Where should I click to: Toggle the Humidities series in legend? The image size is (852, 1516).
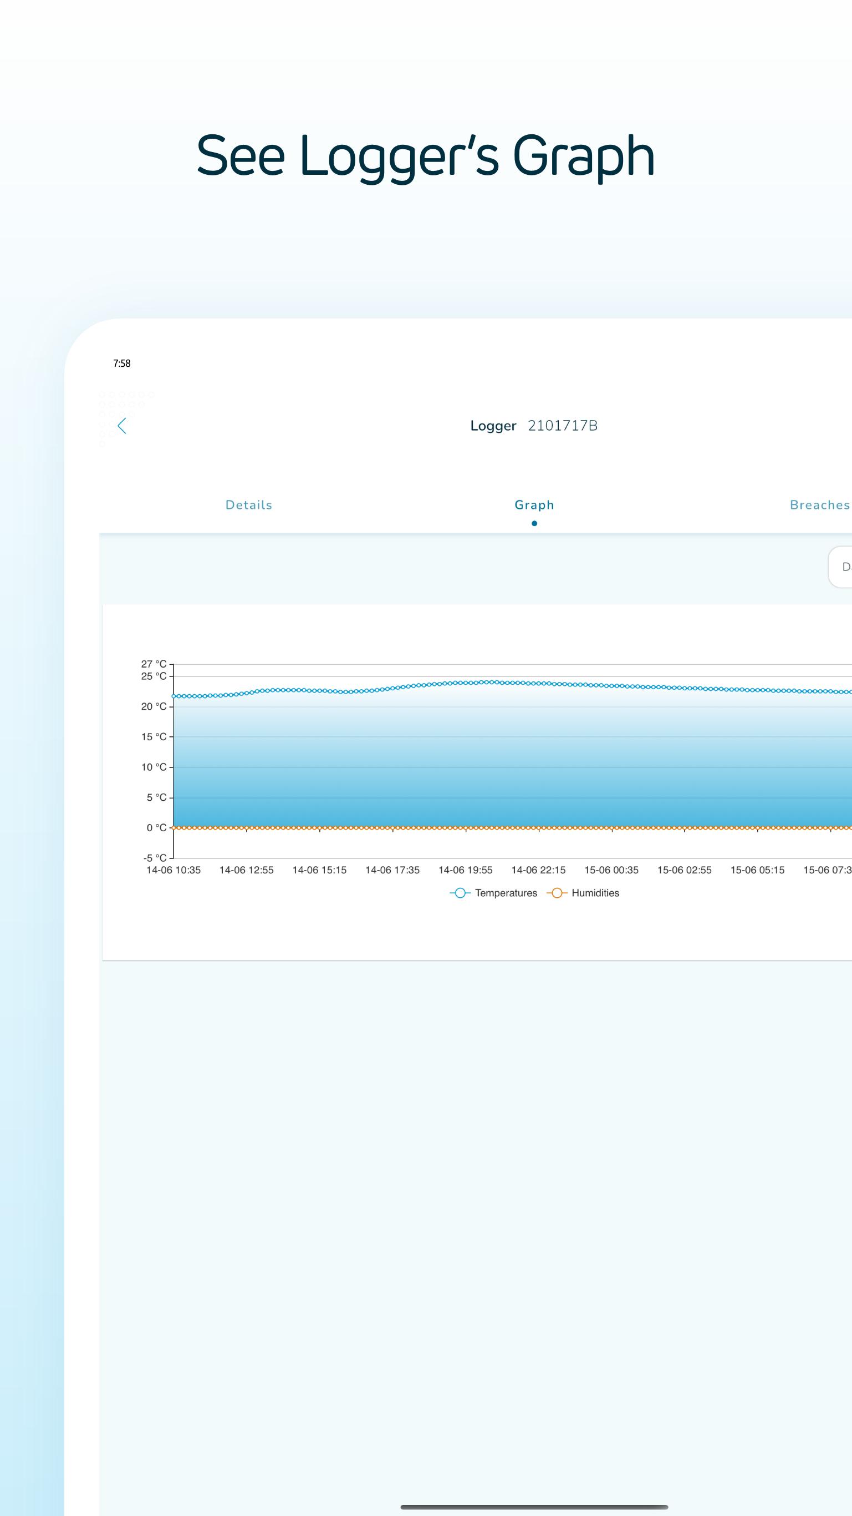[583, 893]
